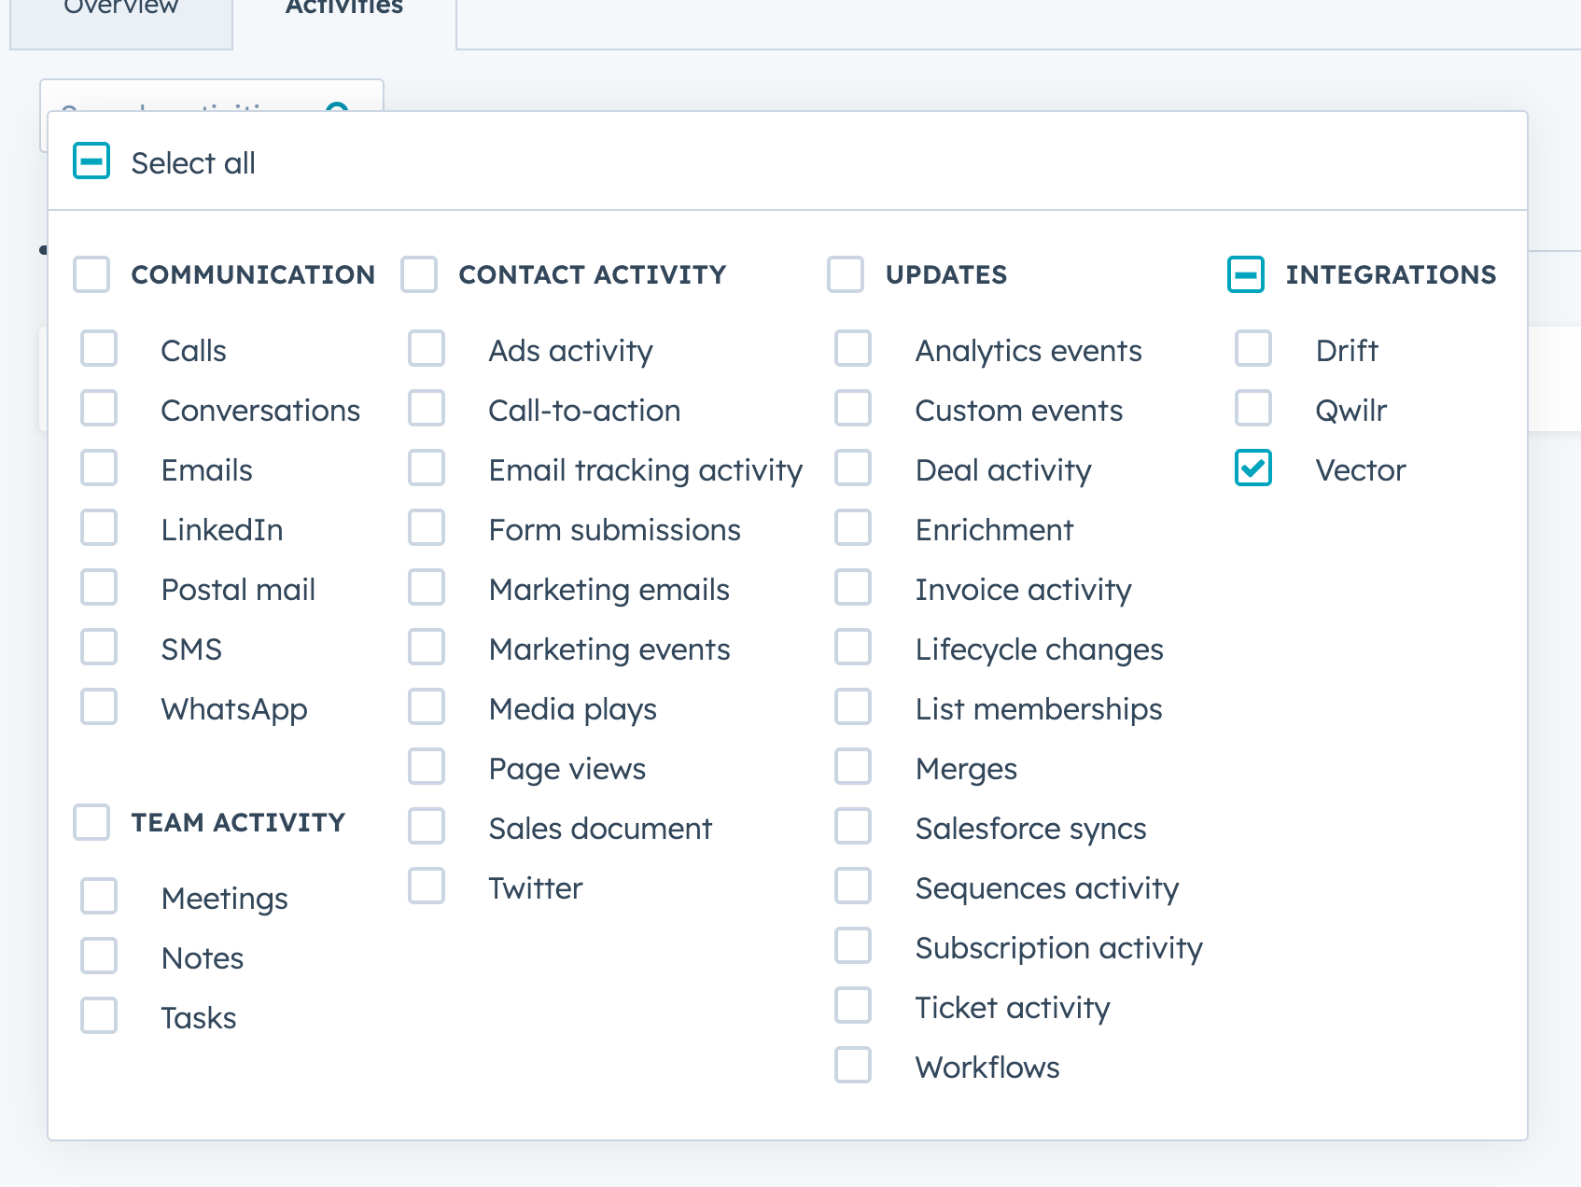Screen dimensions: 1581x1187
Task: Check the Contact Activity group checkbox
Action: click(419, 274)
